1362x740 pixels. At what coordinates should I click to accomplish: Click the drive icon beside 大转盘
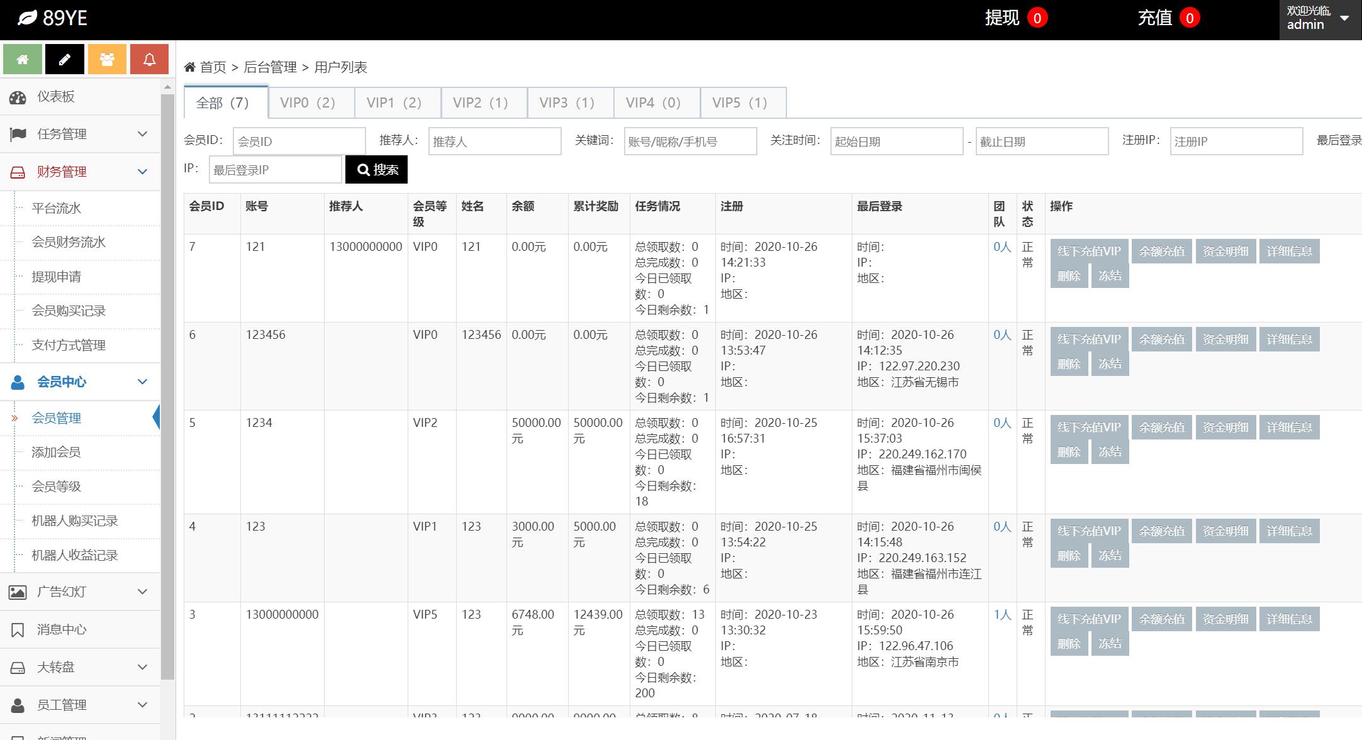18,667
